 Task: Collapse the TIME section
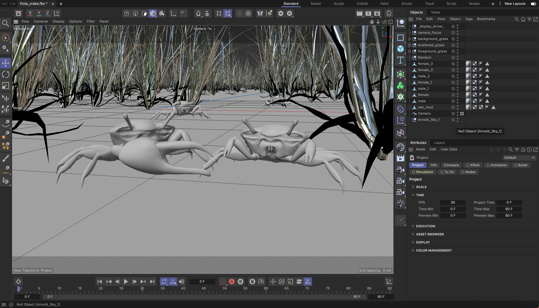[413, 195]
